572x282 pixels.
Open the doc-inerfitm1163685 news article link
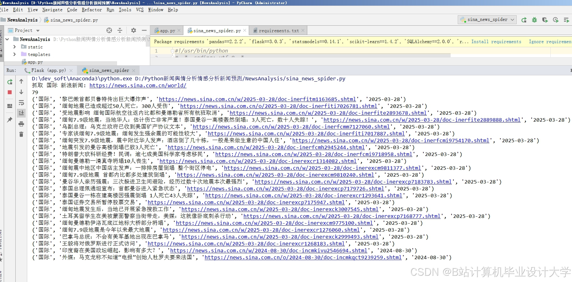point(257,99)
